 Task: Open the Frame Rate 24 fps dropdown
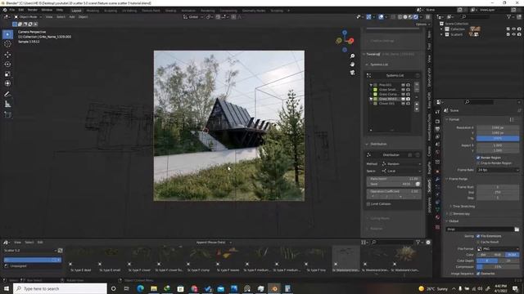coord(498,170)
